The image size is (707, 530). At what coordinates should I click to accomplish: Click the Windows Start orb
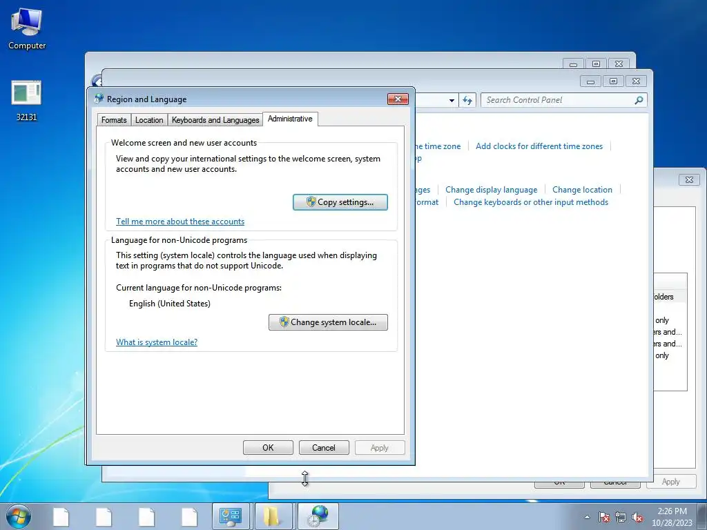coord(19,516)
